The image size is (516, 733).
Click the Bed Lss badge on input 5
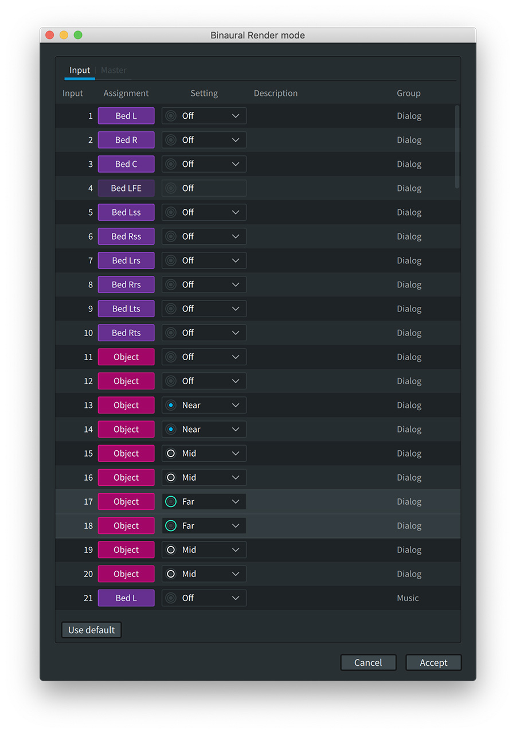126,212
